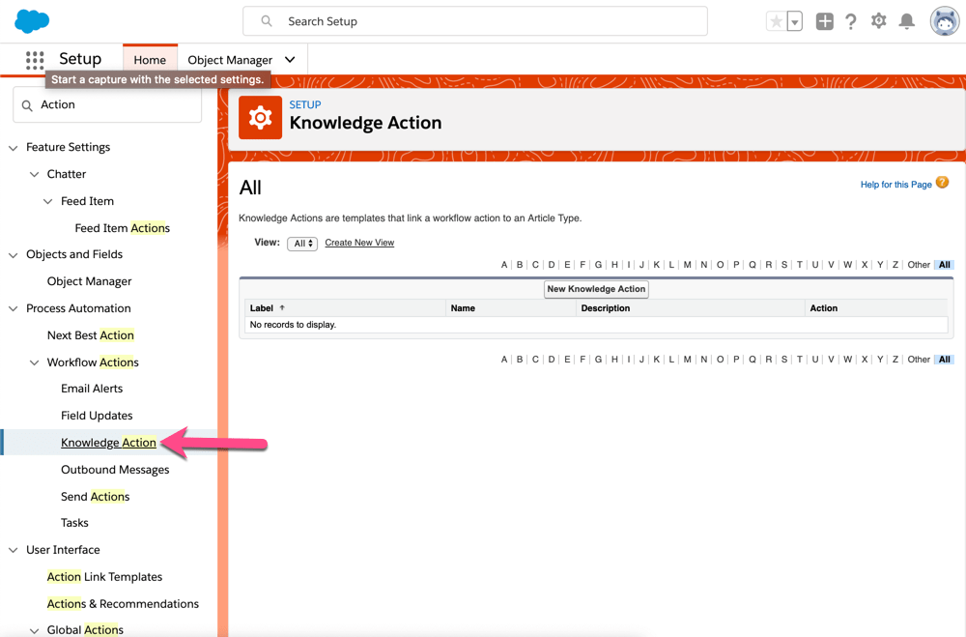Open Next Best Action setup page
The height and width of the screenshot is (637, 966).
click(x=90, y=334)
